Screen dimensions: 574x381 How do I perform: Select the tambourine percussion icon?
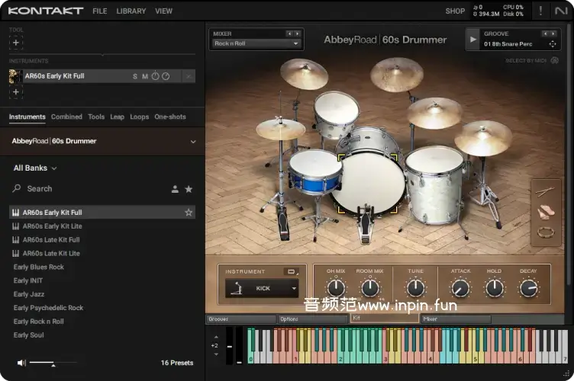pyautogui.click(x=545, y=232)
